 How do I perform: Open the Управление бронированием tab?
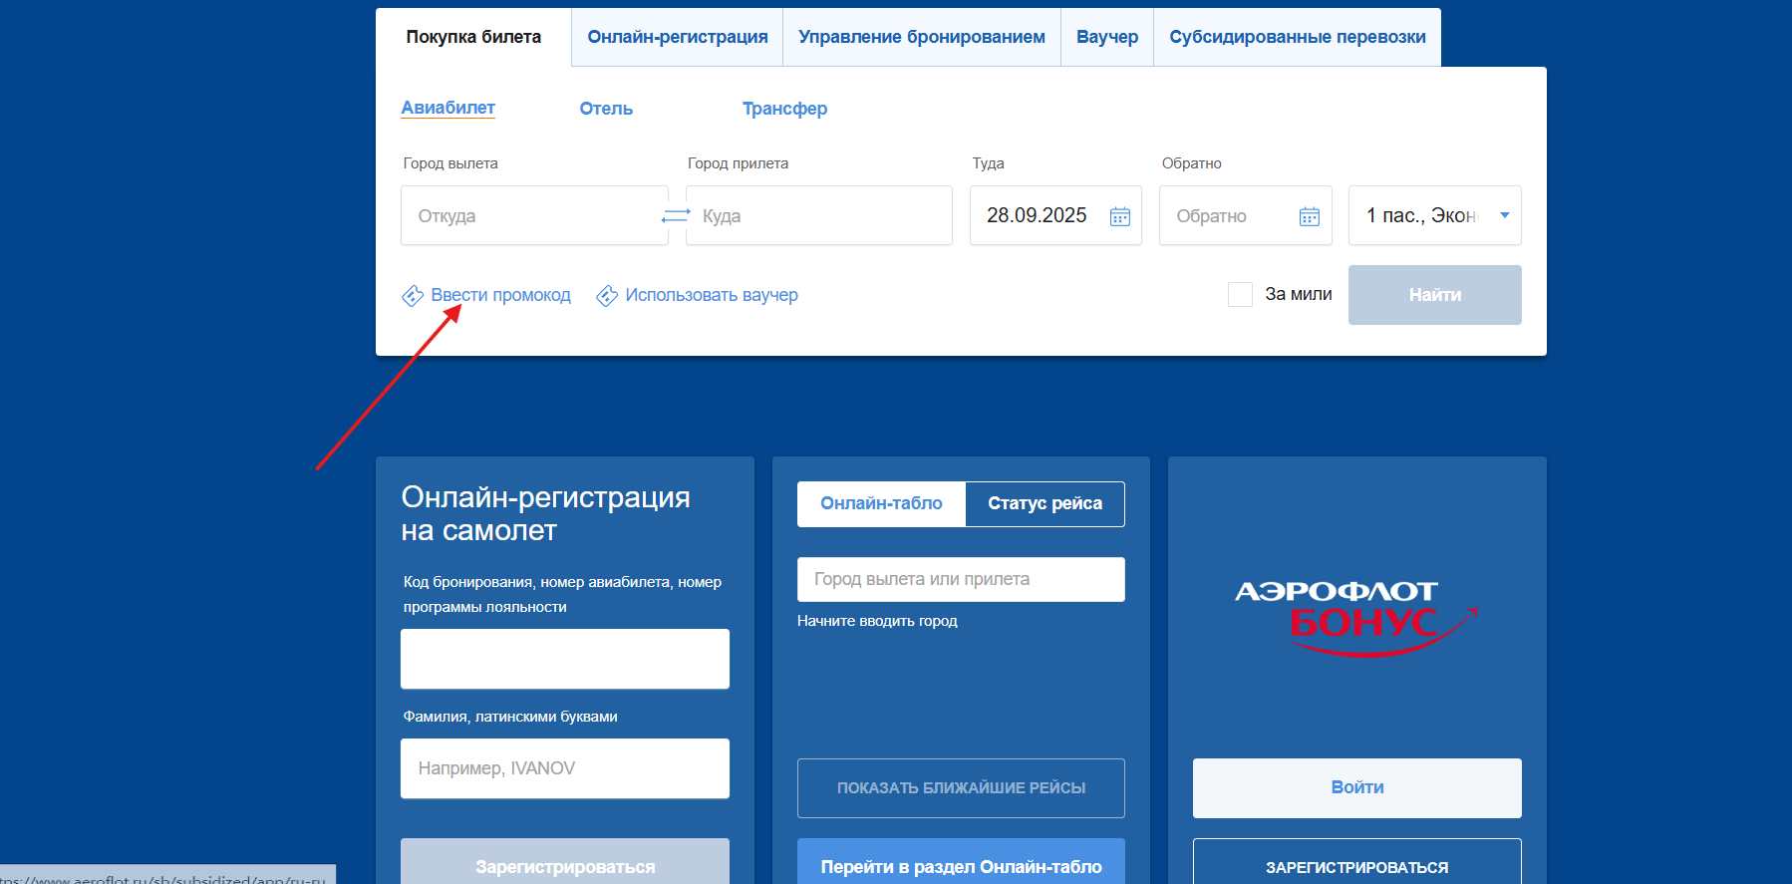point(921,37)
